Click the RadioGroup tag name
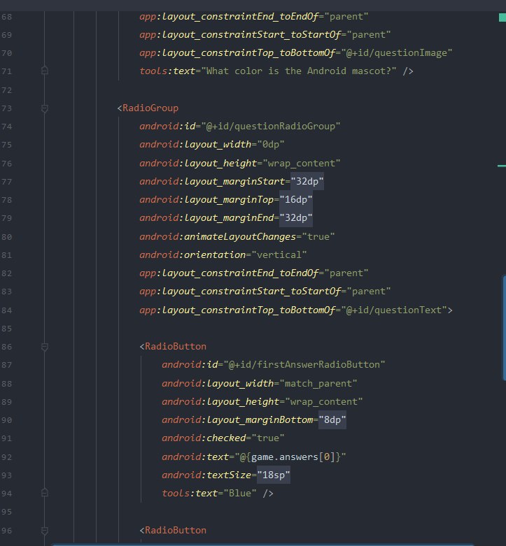Image resolution: width=506 pixels, height=546 pixels. 150,108
